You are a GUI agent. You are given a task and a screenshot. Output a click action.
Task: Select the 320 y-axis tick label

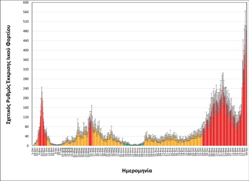26,69
